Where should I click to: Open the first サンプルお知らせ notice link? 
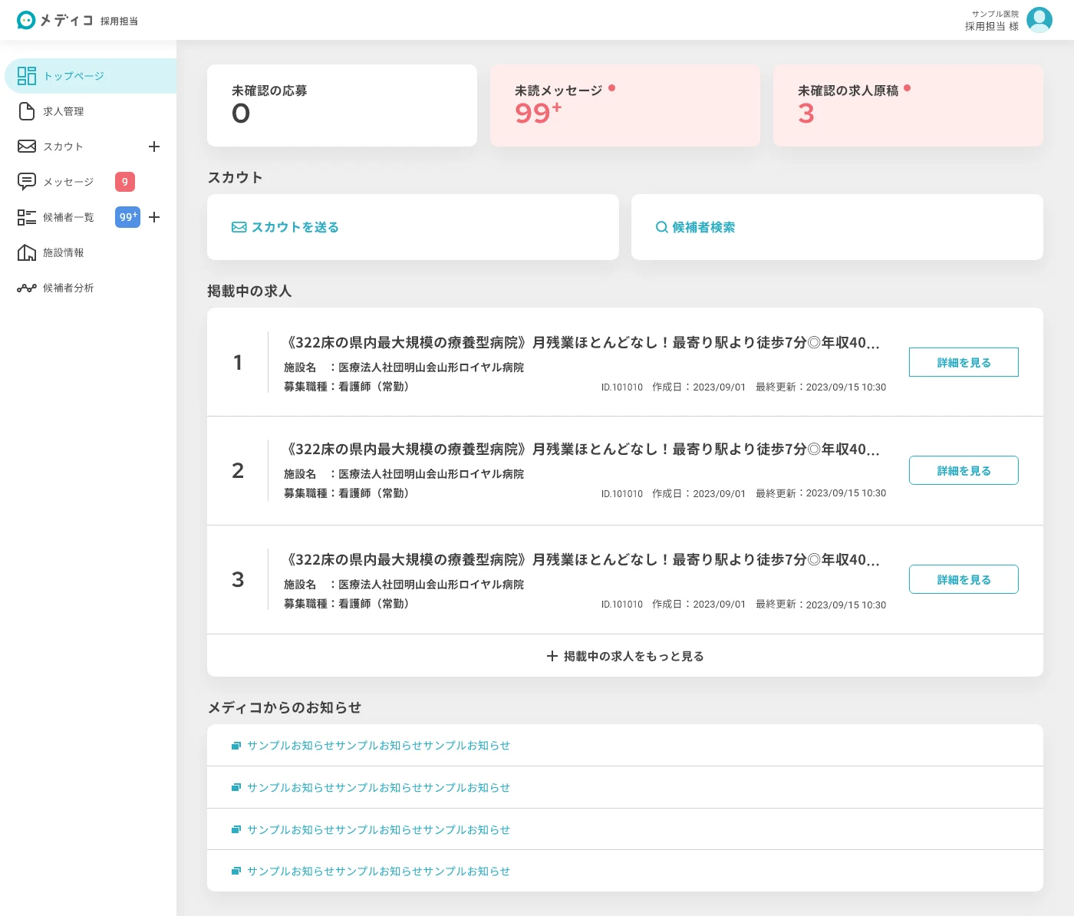pos(378,746)
